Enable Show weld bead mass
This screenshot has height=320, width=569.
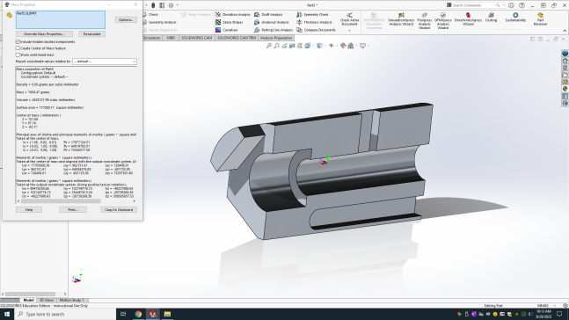coord(18,55)
